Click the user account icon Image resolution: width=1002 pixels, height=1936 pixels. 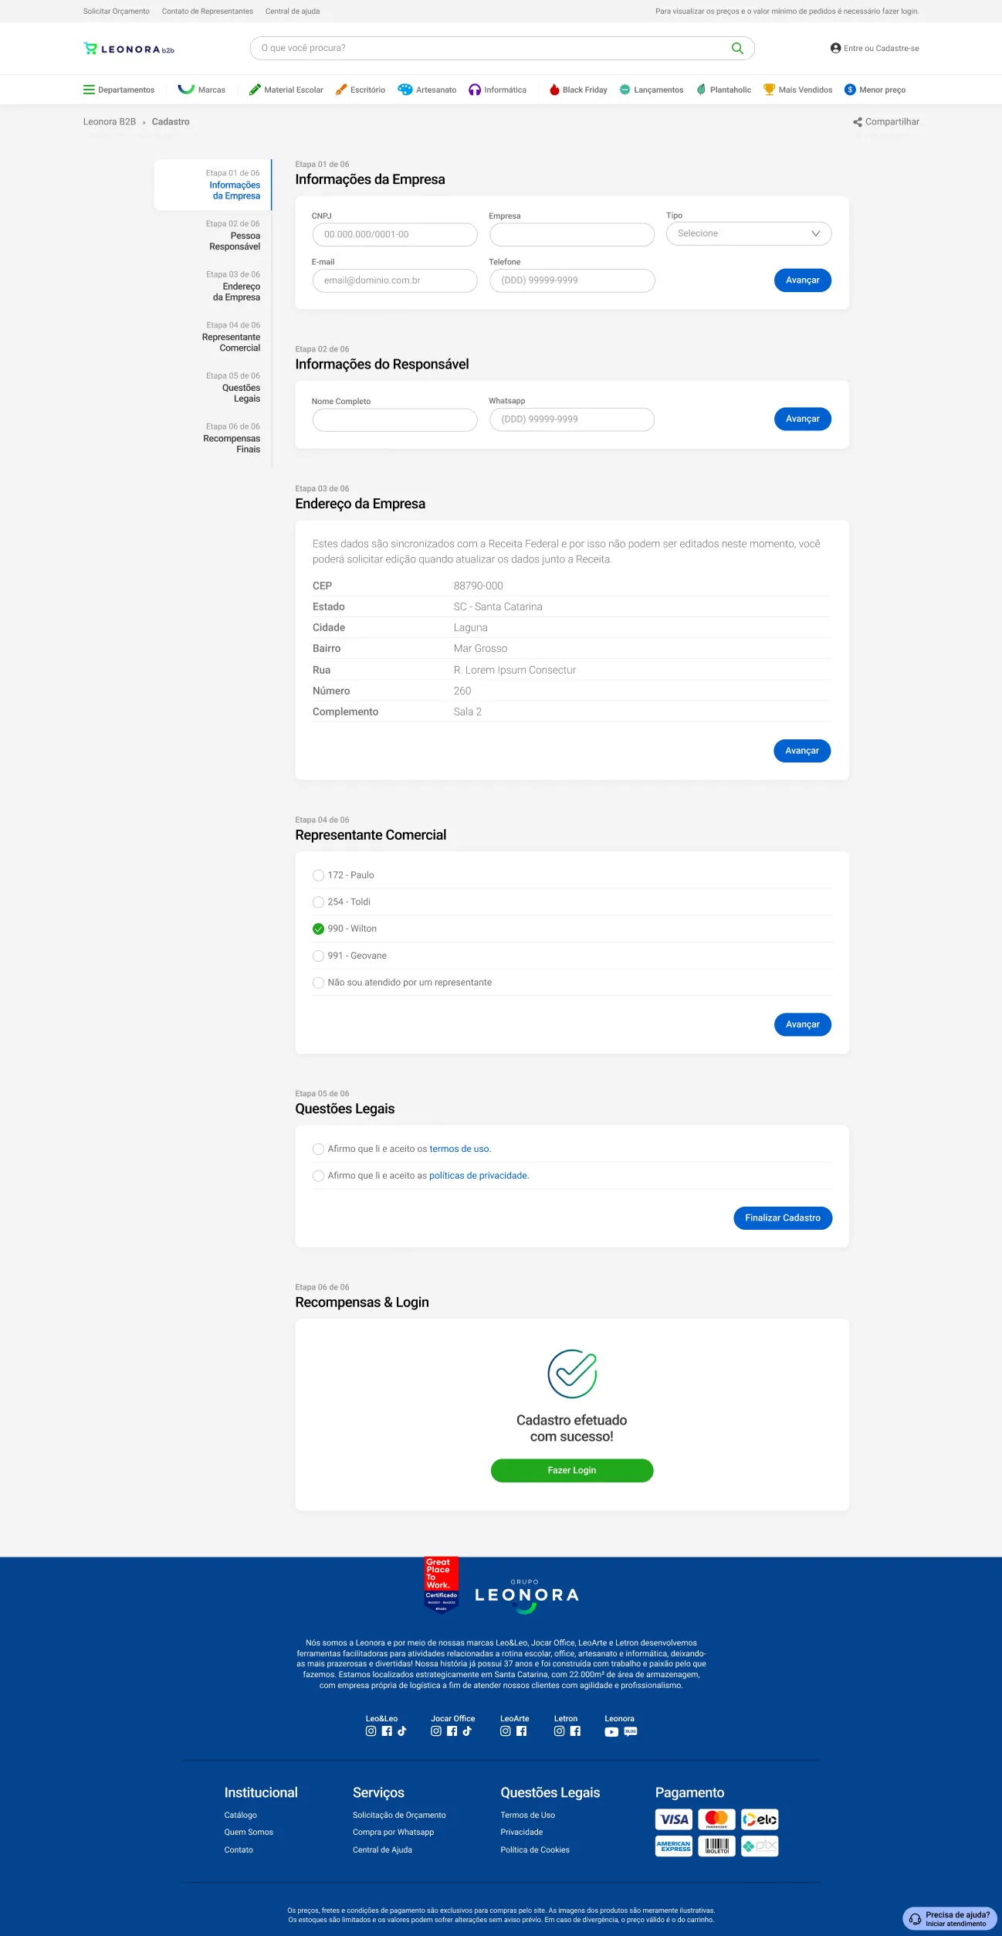coord(835,48)
